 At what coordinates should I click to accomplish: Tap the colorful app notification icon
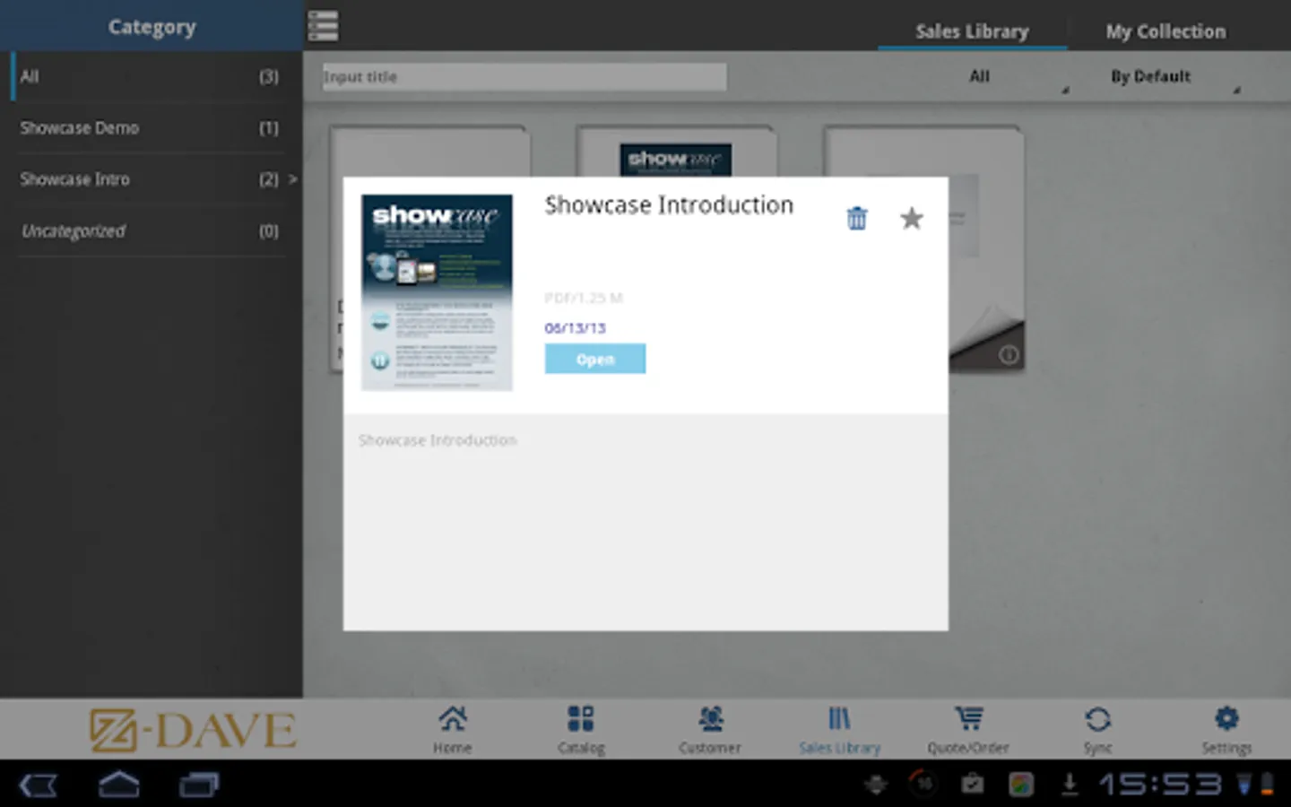[1020, 785]
